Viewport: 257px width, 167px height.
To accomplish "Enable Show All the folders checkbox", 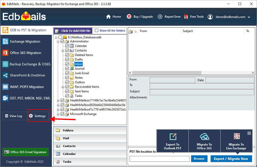I will tap(97, 31).
